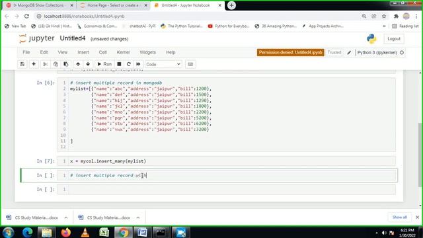Expand first CS Study Material download options

(x=66, y=218)
